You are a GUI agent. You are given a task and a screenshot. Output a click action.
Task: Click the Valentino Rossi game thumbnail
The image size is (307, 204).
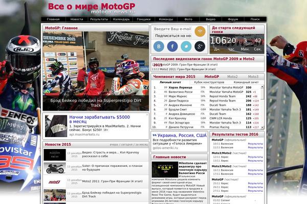click(165, 169)
